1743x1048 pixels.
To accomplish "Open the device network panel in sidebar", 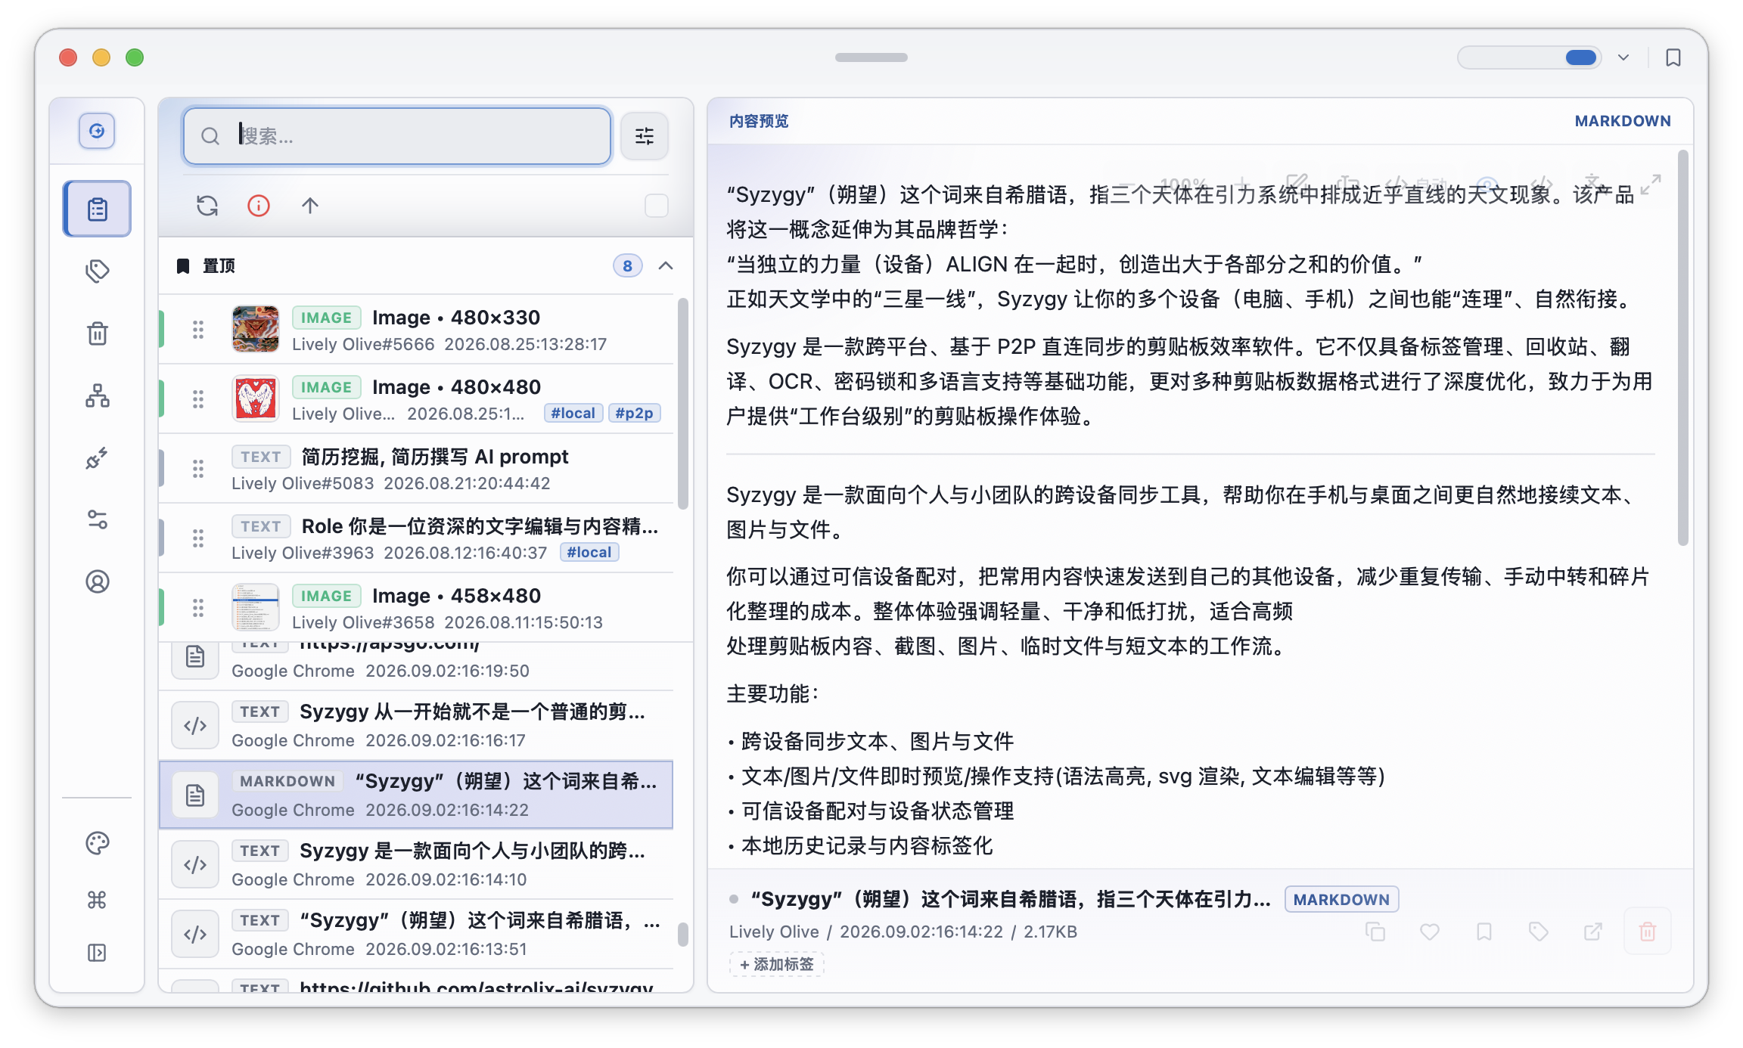I will [97, 395].
